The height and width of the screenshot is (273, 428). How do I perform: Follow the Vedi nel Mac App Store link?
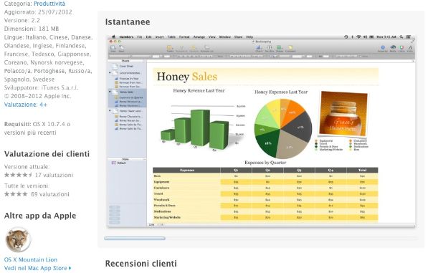pyautogui.click(x=38, y=268)
